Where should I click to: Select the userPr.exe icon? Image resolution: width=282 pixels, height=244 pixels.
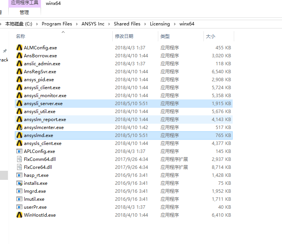click(19, 207)
